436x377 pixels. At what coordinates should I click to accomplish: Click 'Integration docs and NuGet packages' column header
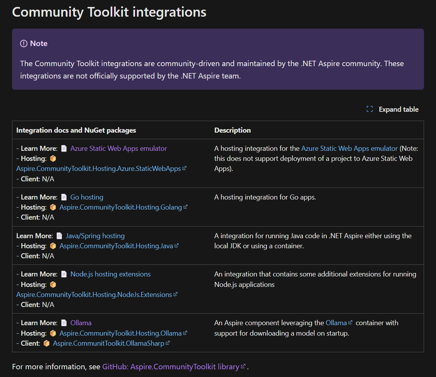point(76,130)
